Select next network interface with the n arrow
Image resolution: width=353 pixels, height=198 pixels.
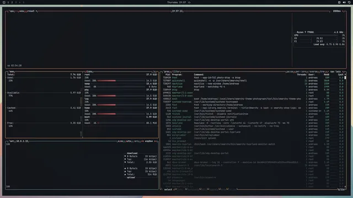coord(156,141)
